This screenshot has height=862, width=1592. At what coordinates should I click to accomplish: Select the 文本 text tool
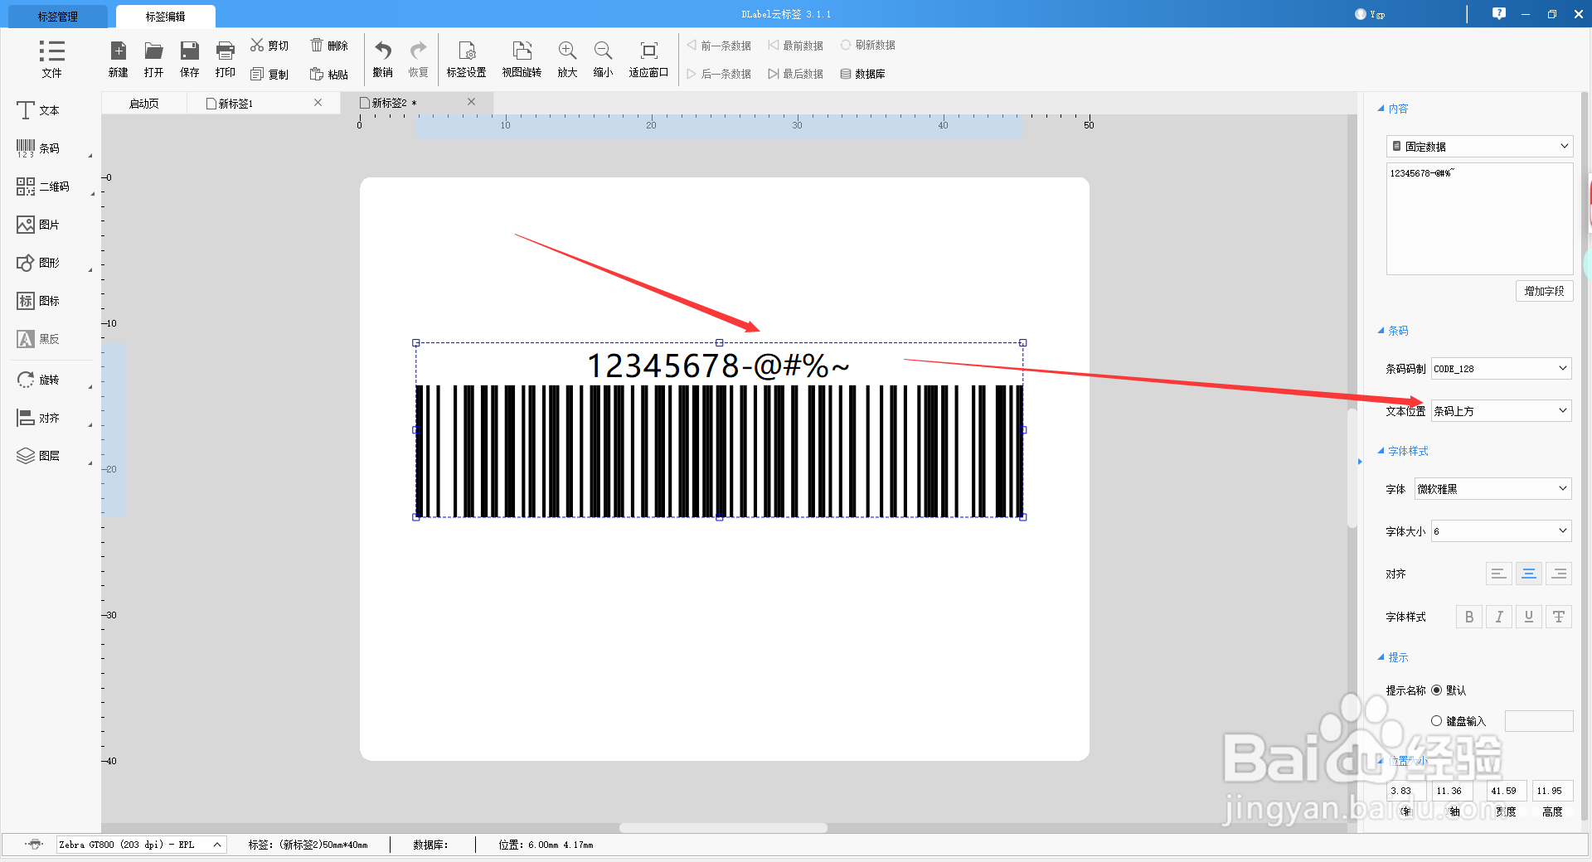[x=38, y=110]
